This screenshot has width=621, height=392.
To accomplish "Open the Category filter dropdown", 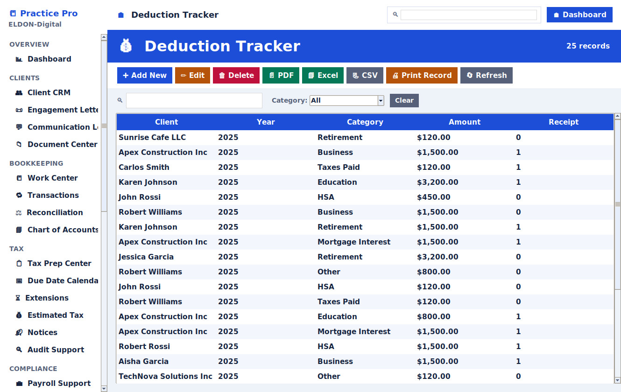I will (346, 100).
